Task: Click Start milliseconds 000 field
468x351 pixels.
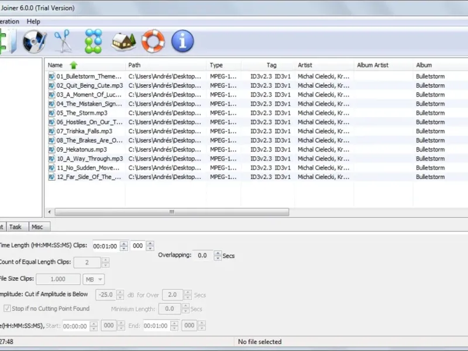Action: coord(109,325)
